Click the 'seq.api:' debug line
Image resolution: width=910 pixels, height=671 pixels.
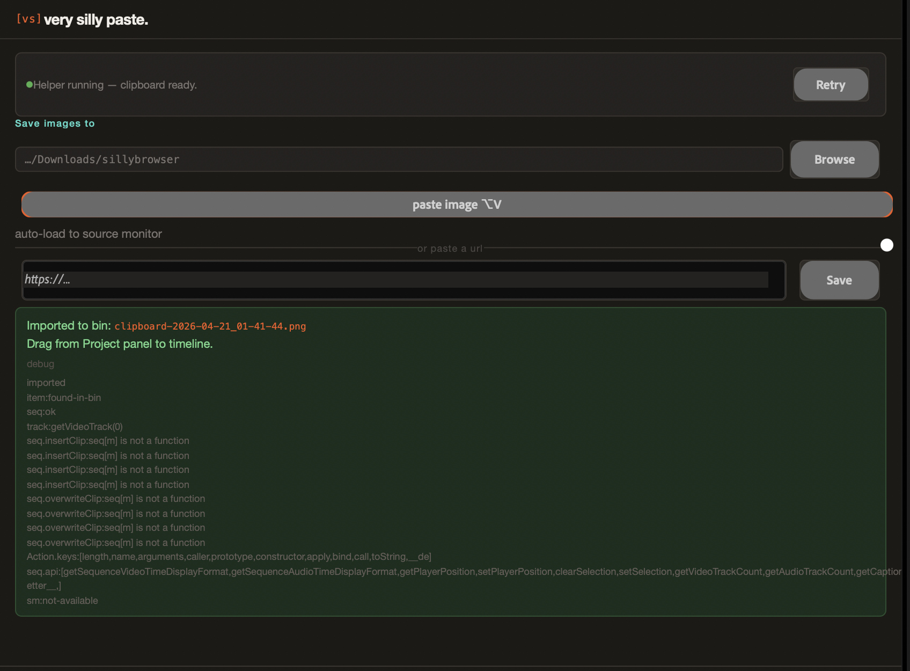[x=464, y=572]
